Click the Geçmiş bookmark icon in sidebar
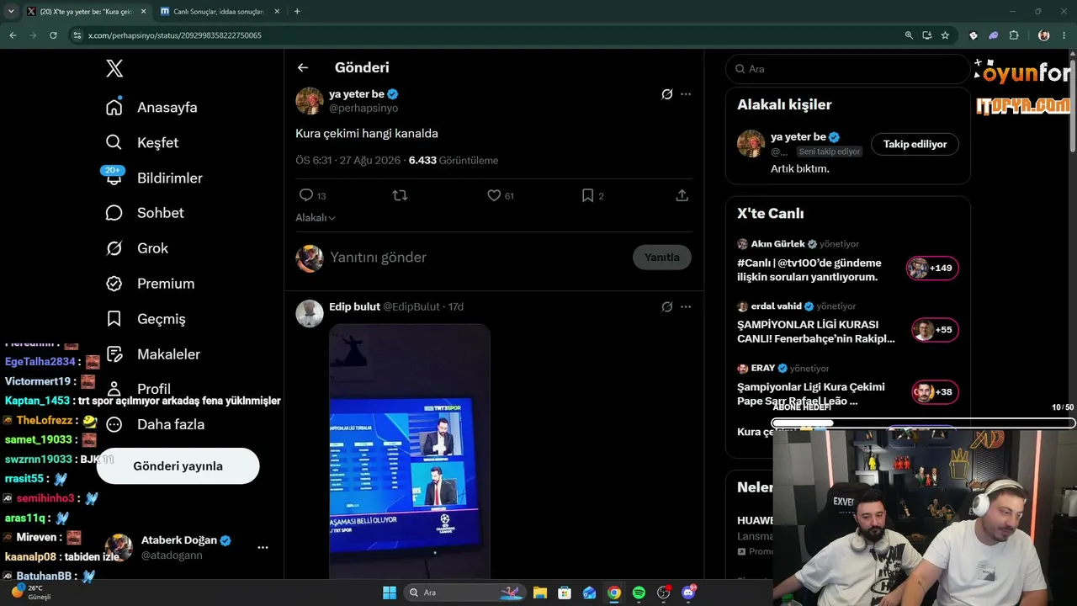This screenshot has height=606, width=1077. tap(114, 319)
